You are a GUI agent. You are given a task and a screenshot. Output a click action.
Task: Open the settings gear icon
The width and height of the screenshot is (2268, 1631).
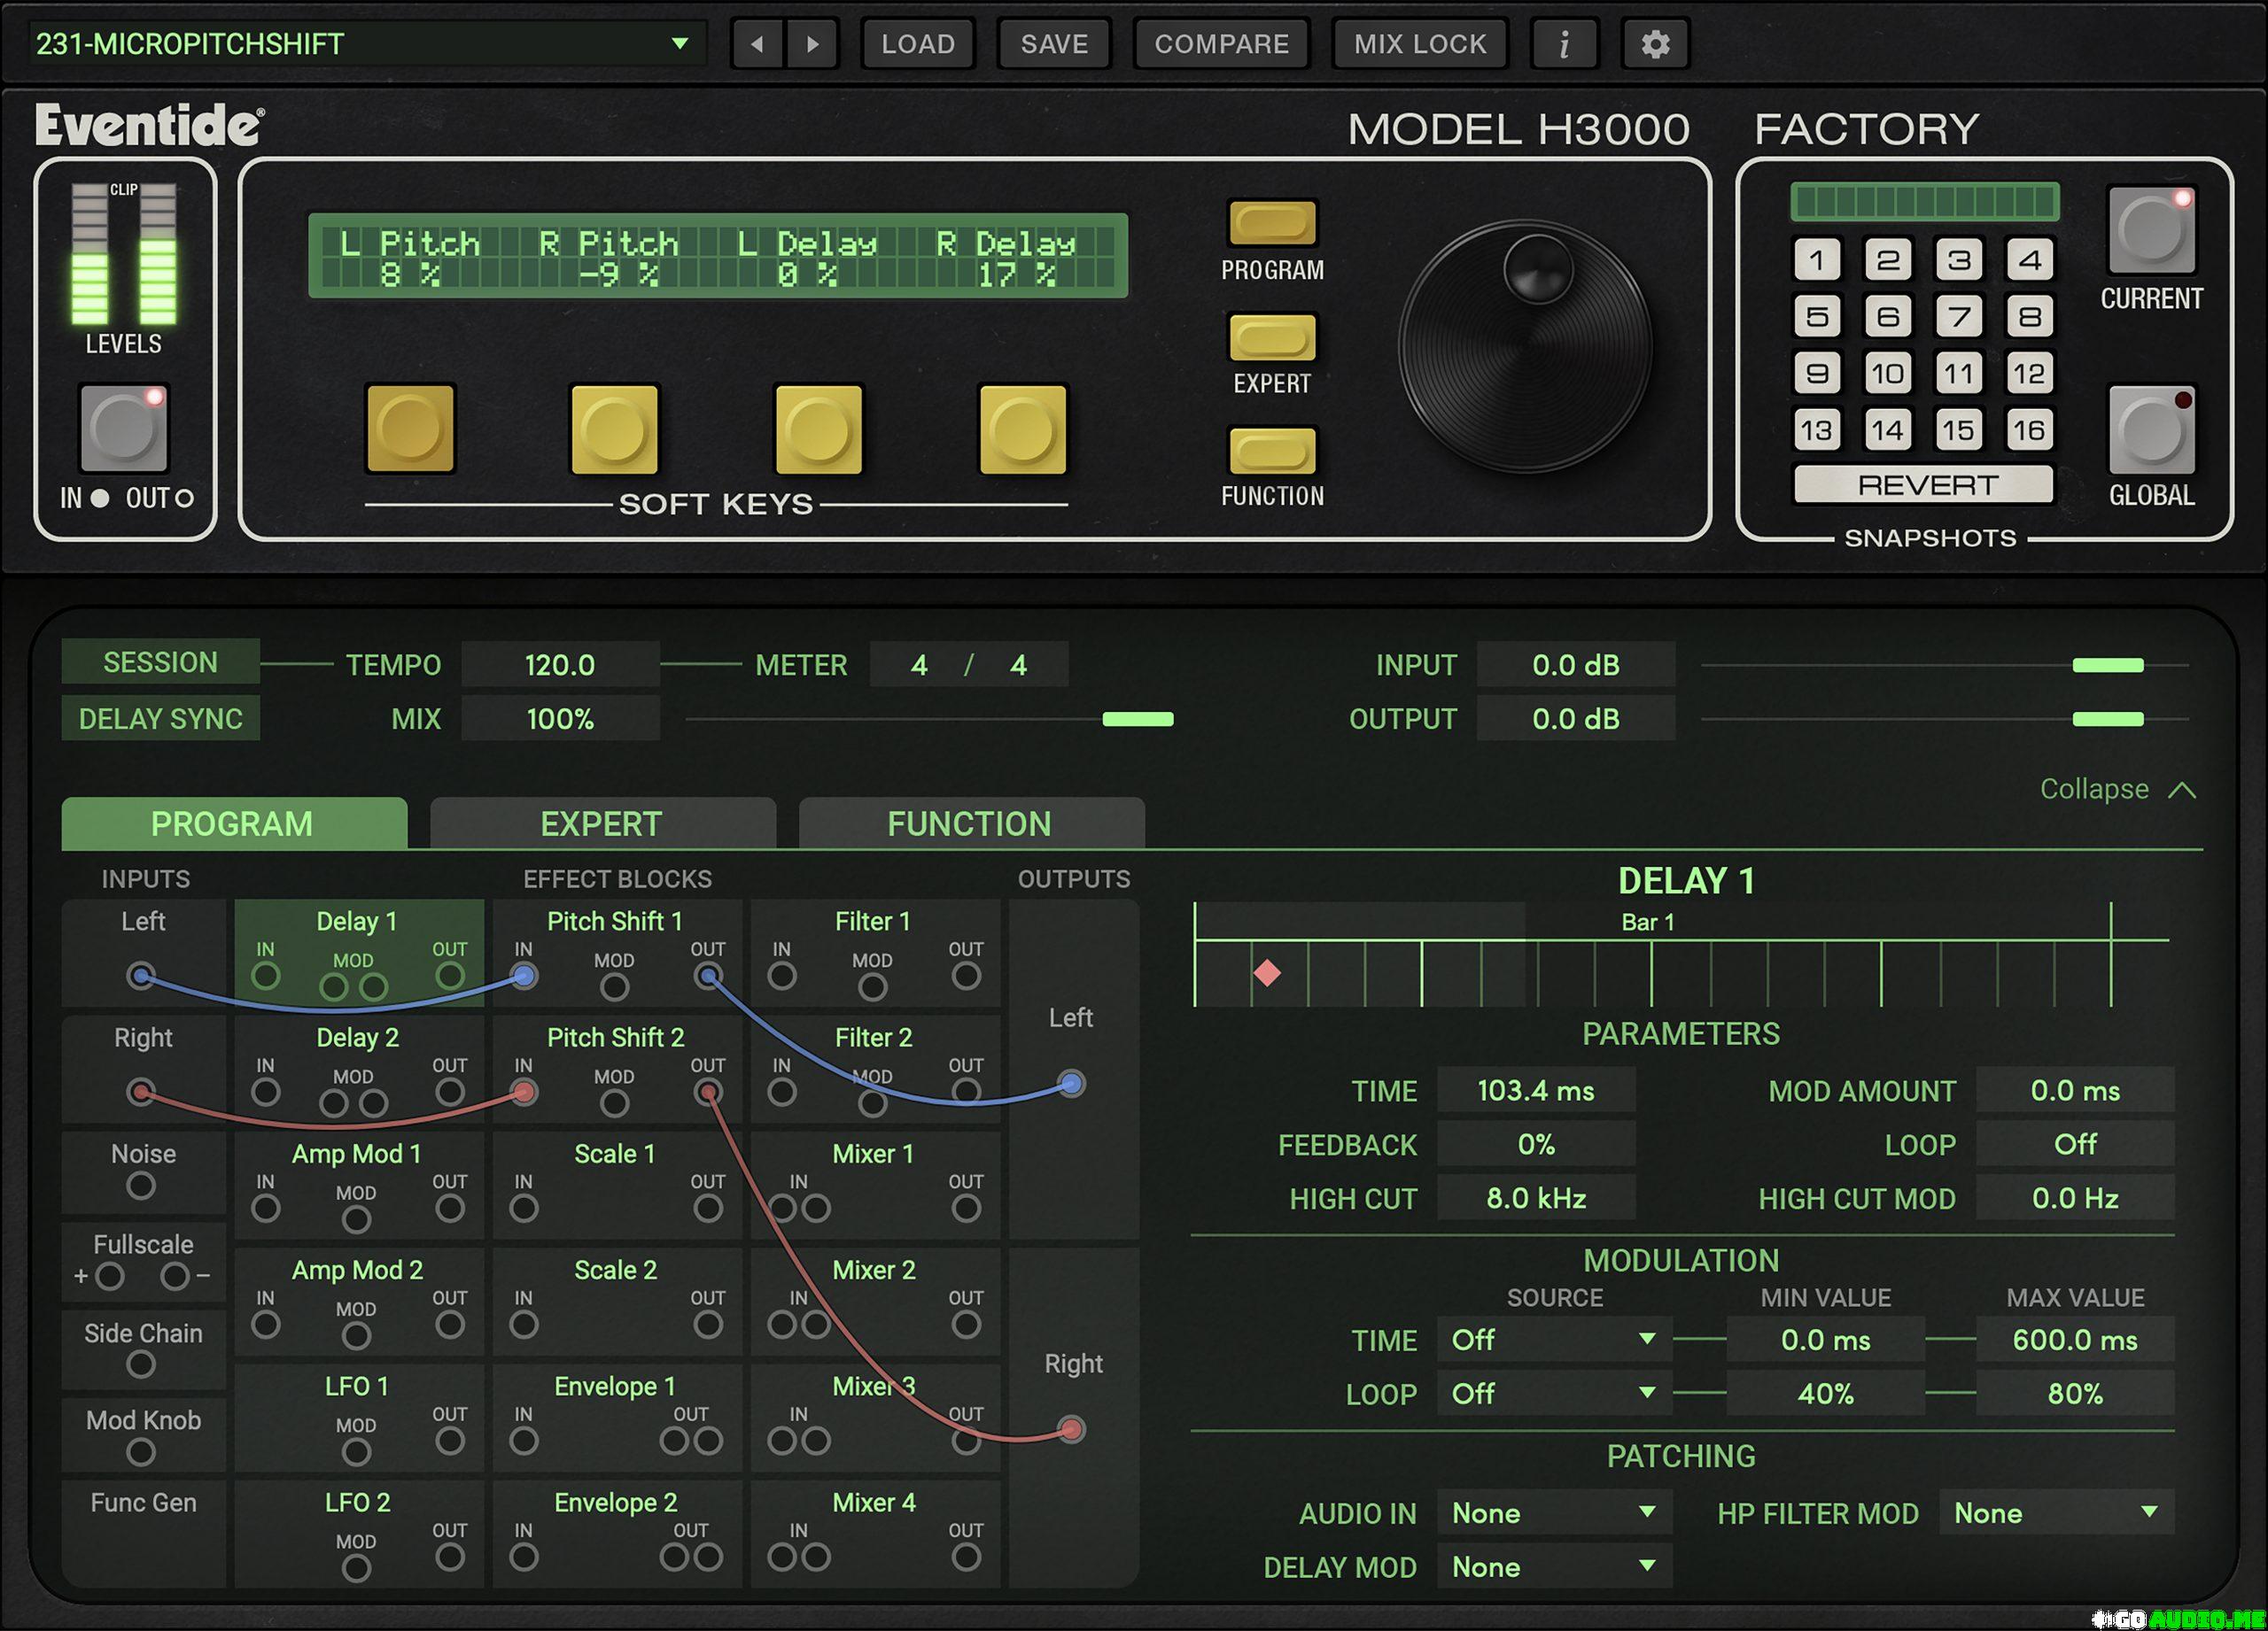coord(1655,44)
